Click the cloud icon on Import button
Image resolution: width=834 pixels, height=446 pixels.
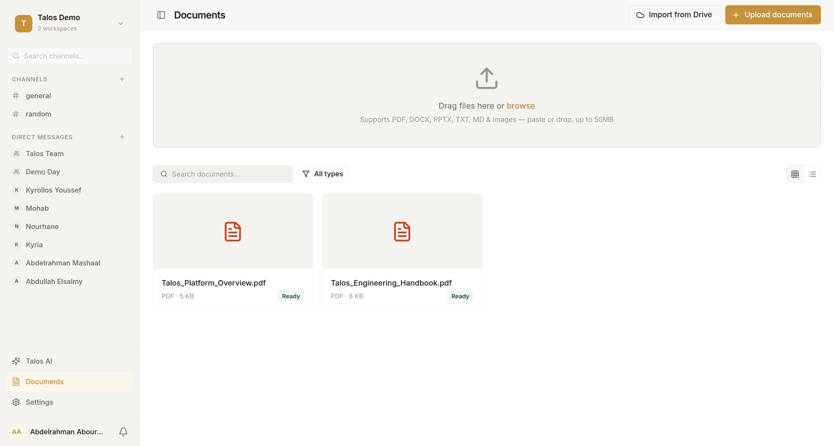[640, 15]
